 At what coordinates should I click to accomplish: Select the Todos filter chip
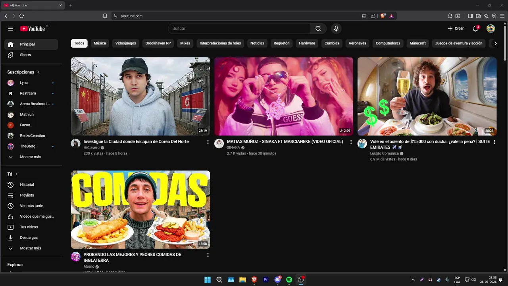tap(79, 43)
